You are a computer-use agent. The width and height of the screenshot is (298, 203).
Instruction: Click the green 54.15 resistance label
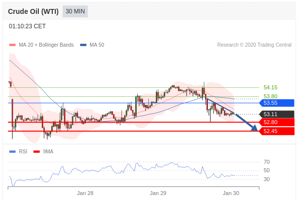tap(271, 87)
